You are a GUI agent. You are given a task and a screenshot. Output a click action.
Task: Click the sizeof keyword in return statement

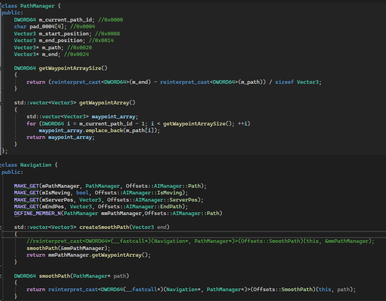284,82
